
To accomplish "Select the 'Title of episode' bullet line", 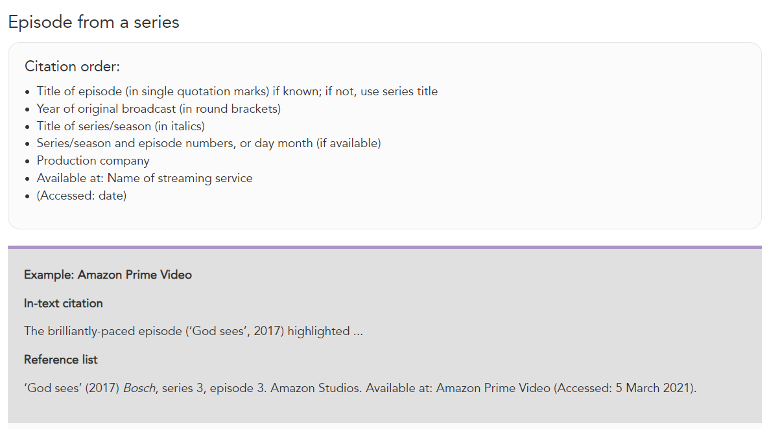I will pos(237,91).
